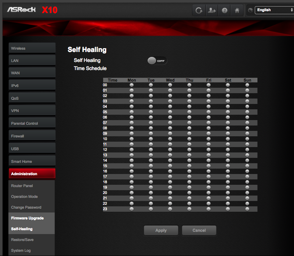Open the QoS menu section
The width and height of the screenshot is (294, 256).
click(32, 98)
